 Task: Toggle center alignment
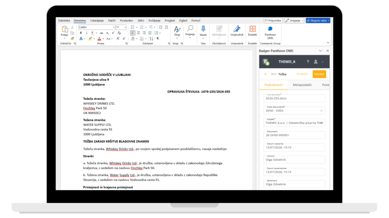tap(139, 33)
